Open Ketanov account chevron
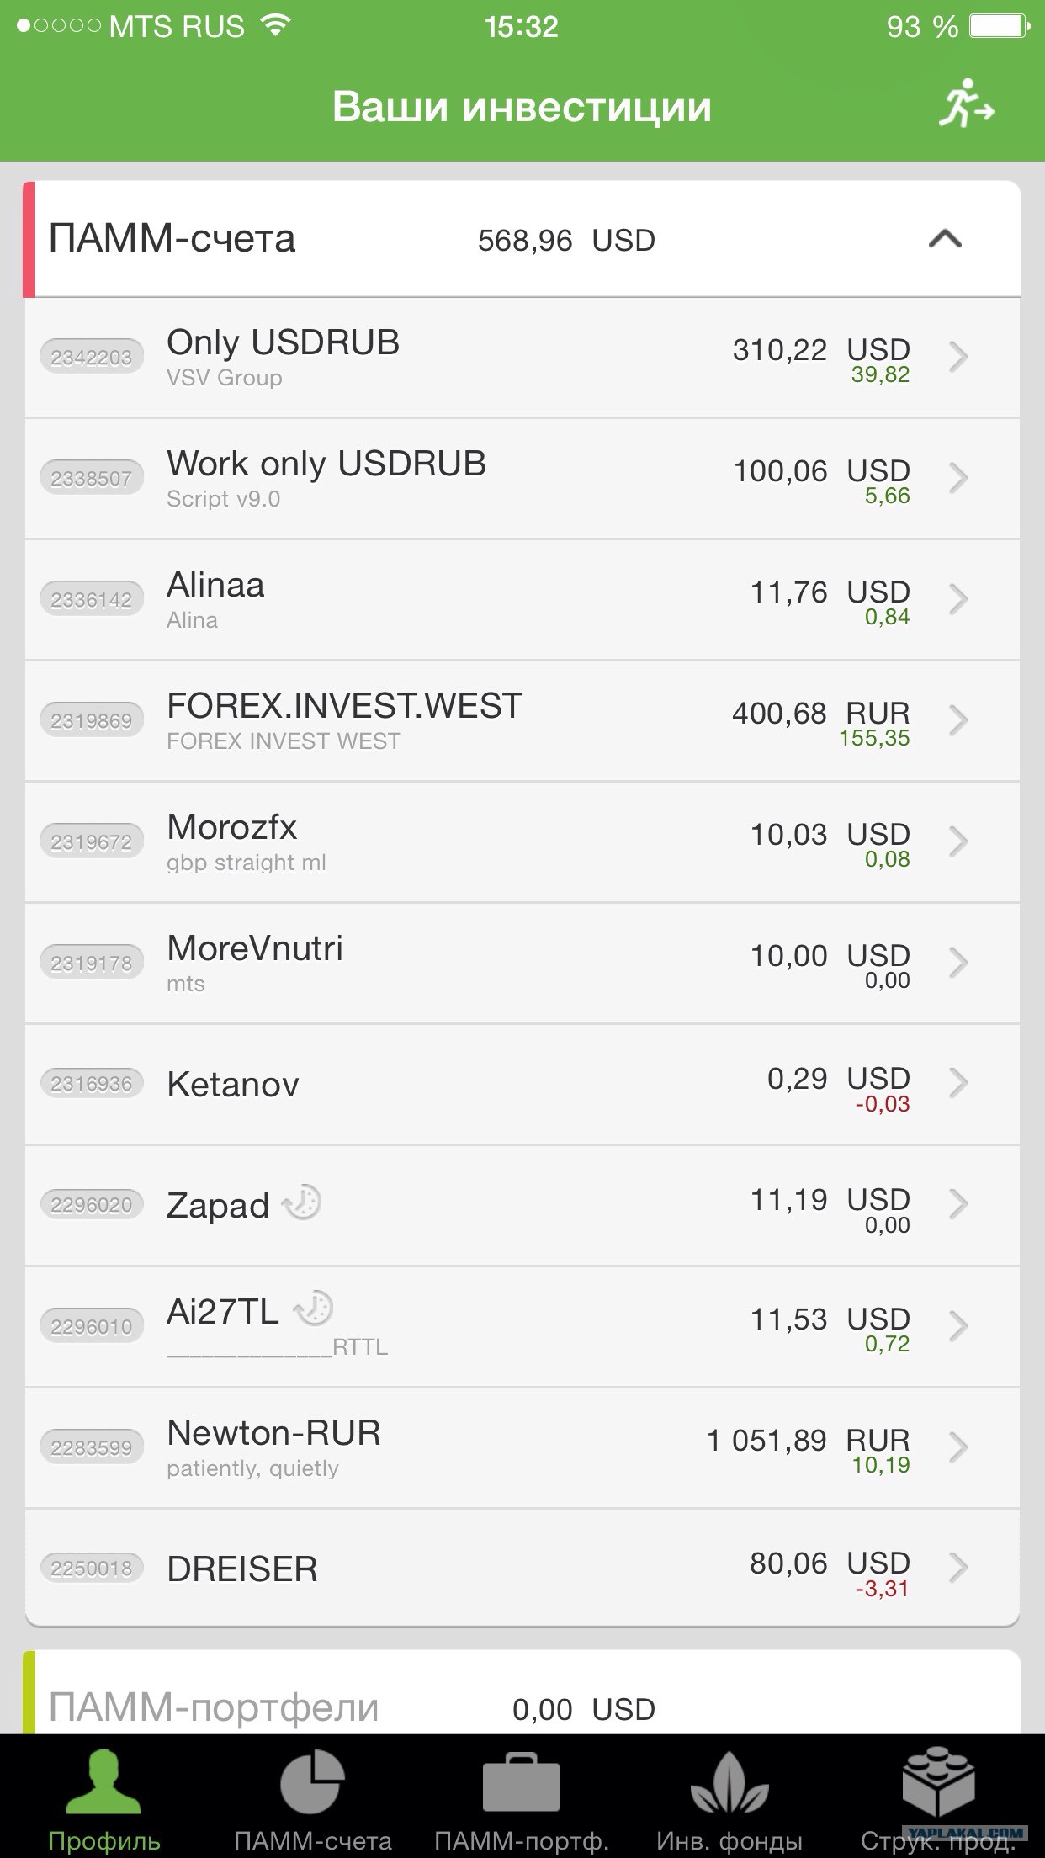This screenshot has width=1045, height=1858. point(957,1083)
